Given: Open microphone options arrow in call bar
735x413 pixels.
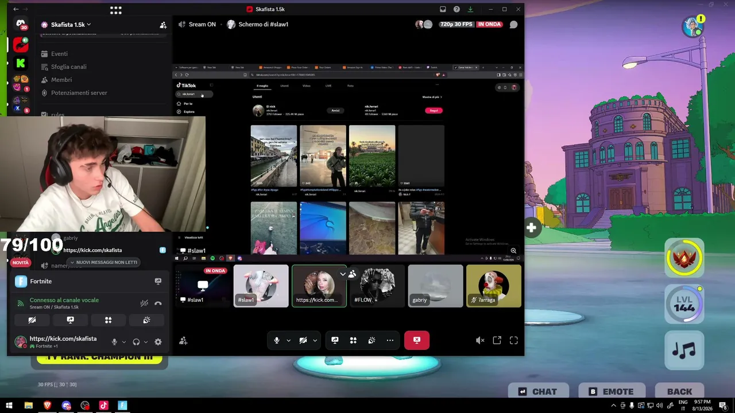Looking at the screenshot, I should pyautogui.click(x=288, y=340).
